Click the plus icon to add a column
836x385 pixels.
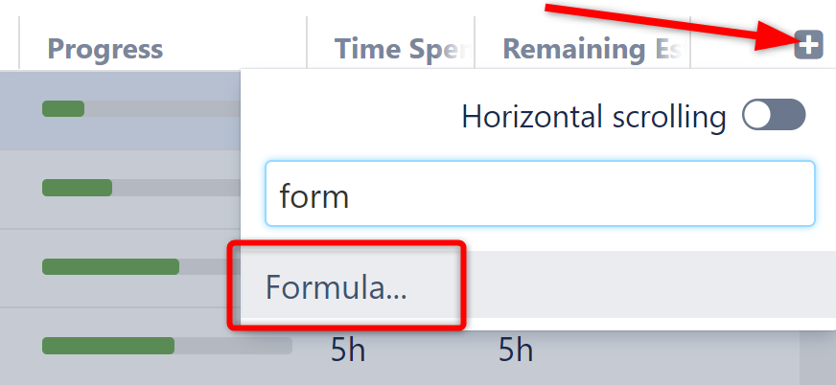[x=808, y=43]
